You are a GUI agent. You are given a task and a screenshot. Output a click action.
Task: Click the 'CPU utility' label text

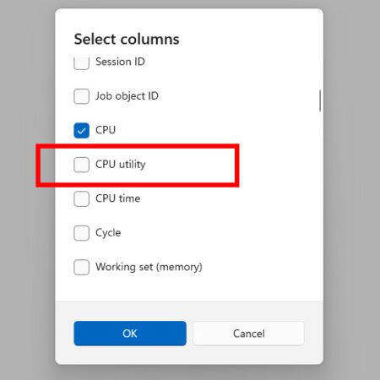pos(121,165)
